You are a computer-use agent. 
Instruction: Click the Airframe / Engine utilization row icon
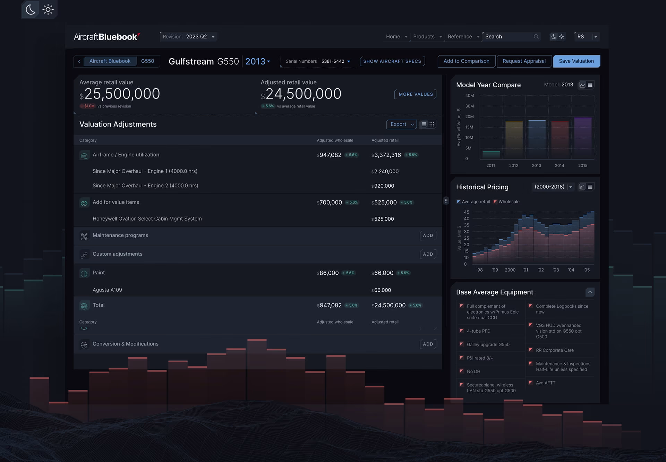pyautogui.click(x=84, y=155)
